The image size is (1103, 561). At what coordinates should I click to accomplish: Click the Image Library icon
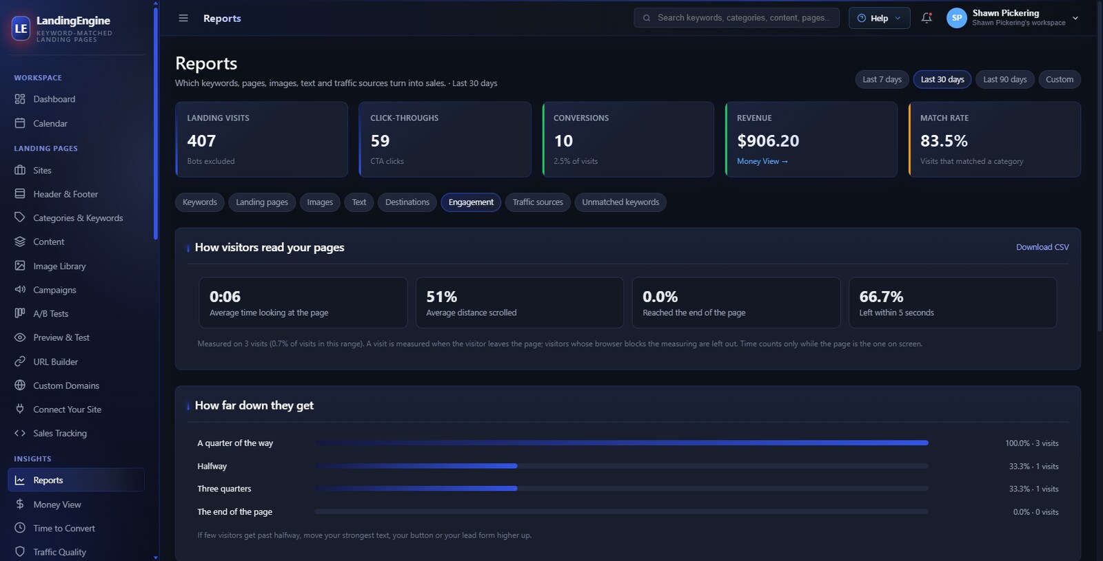[x=20, y=266]
